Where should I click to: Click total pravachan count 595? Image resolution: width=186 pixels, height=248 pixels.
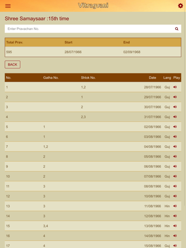click(9, 52)
